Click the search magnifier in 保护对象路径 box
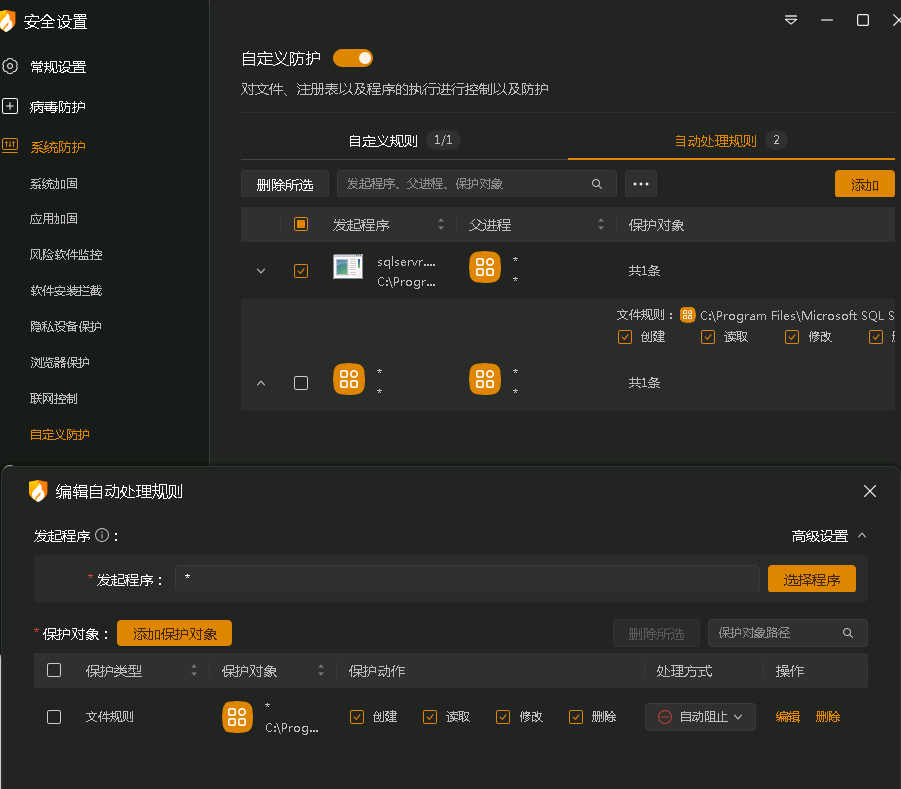901x789 pixels. 848,632
